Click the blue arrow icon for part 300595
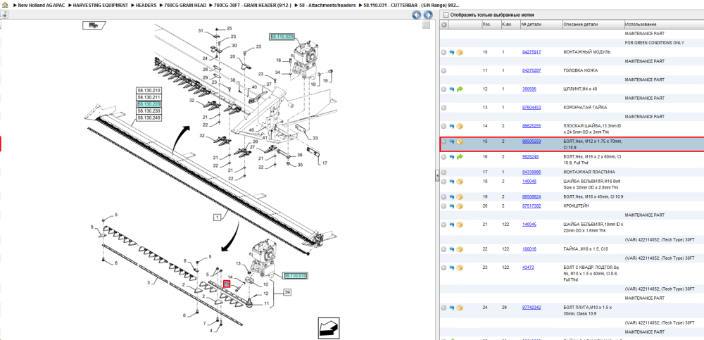704x340 pixels. (452, 89)
